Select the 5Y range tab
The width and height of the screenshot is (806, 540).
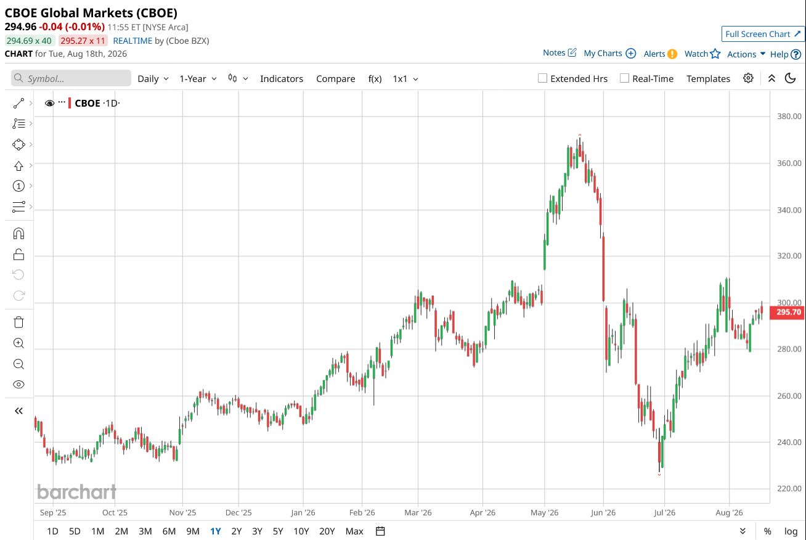(278, 531)
